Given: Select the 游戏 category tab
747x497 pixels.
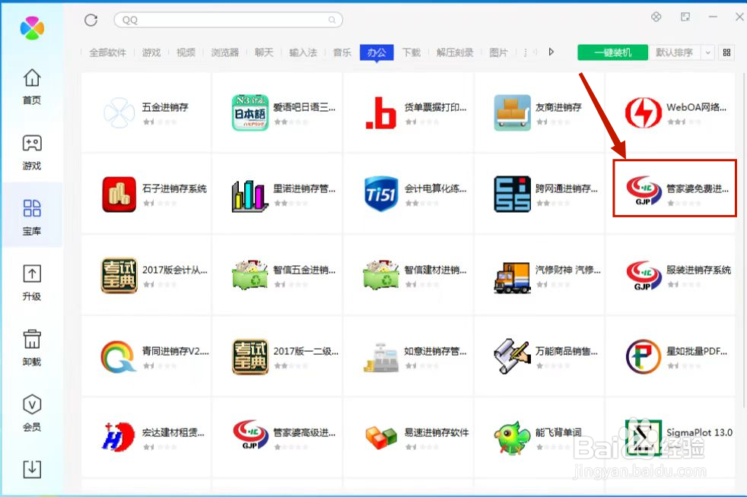Looking at the screenshot, I should 151,52.
